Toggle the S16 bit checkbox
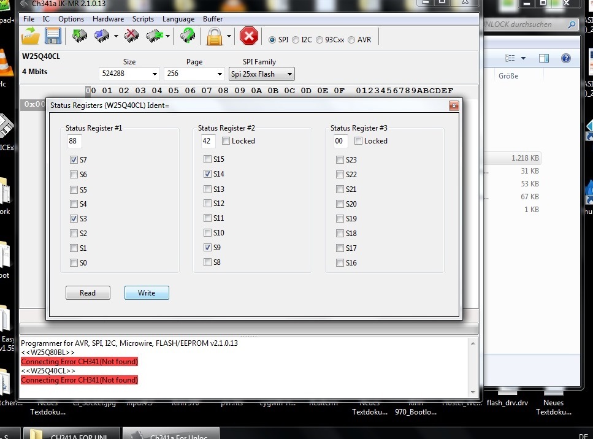593x439 pixels. pyautogui.click(x=340, y=262)
